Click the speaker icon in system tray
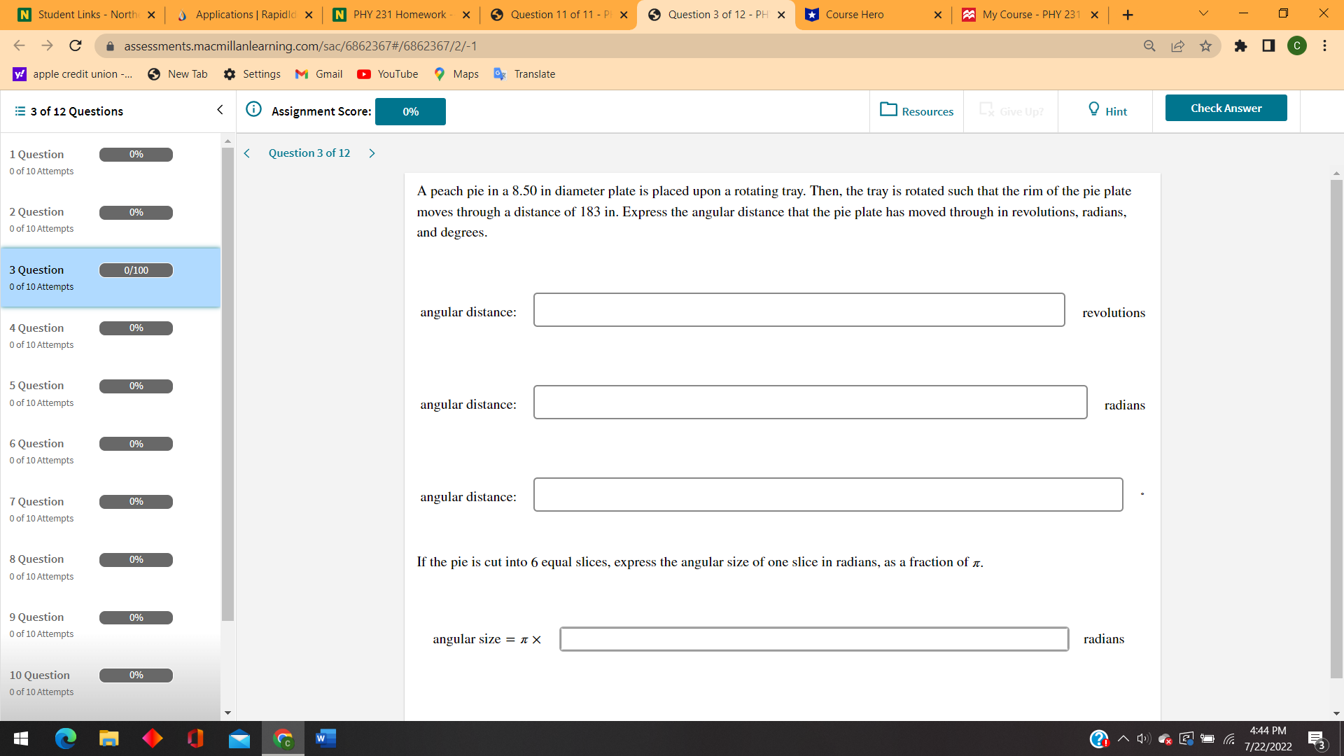Screen dimensions: 1344x756 pos(1143,738)
